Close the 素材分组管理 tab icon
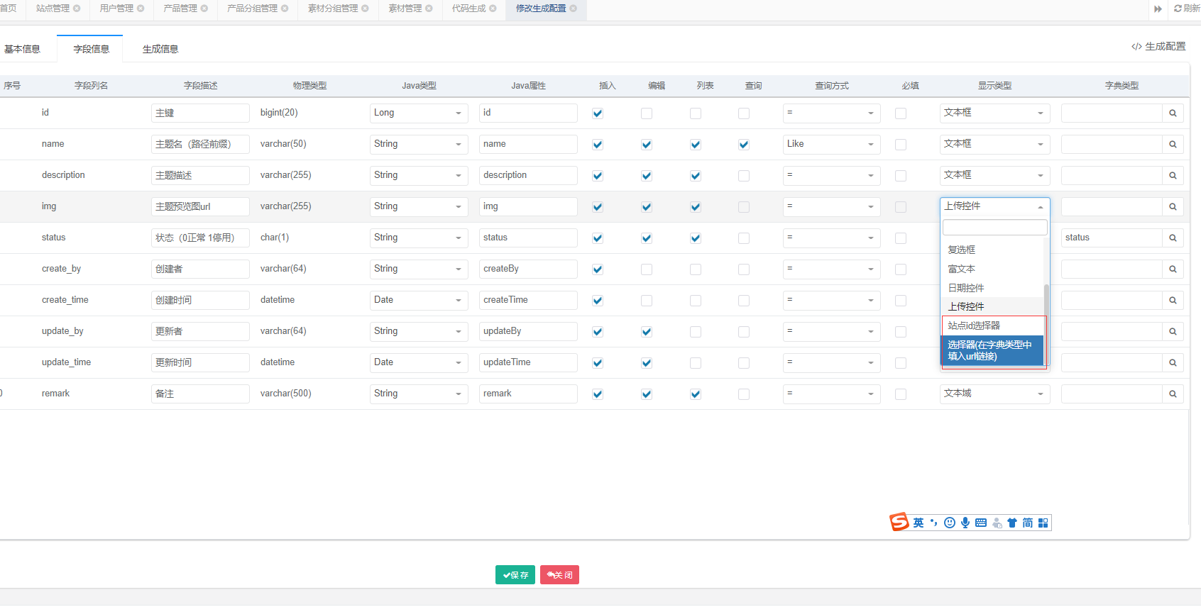Screen dimensions: 1201x607 365,9
